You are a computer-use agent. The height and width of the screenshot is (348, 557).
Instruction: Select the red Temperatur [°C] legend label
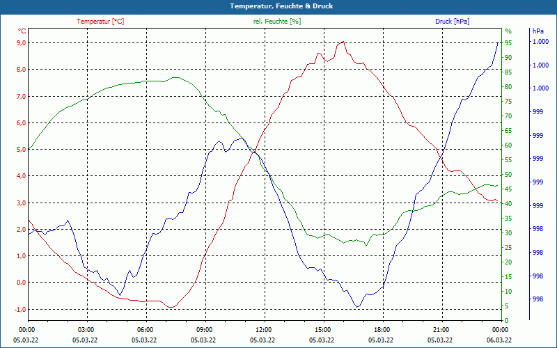100,22
